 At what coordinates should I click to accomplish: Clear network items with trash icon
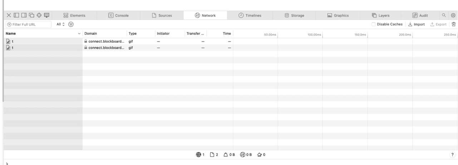[454, 24]
